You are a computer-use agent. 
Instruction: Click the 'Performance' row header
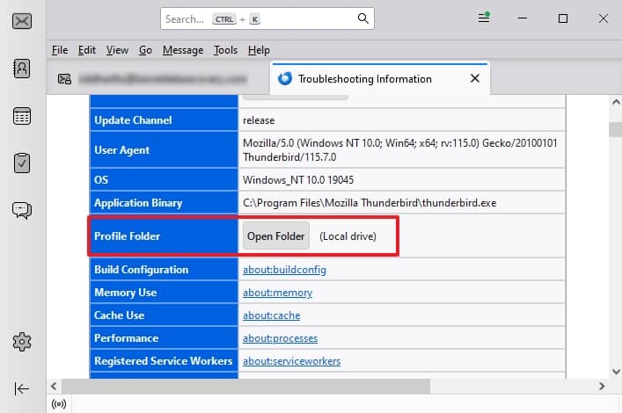pos(164,338)
